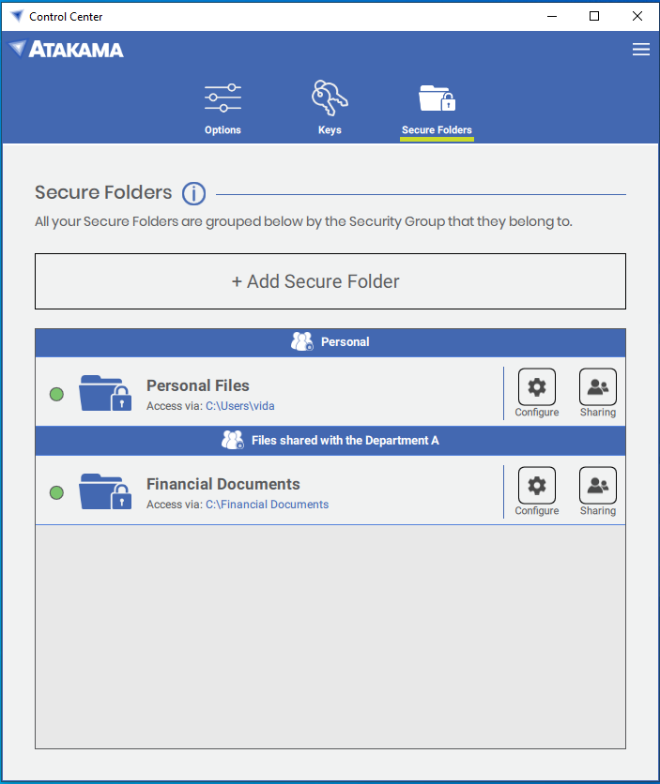This screenshot has width=660, height=784.
Task: Switch to the Secure Folders tab label
Action: [437, 129]
